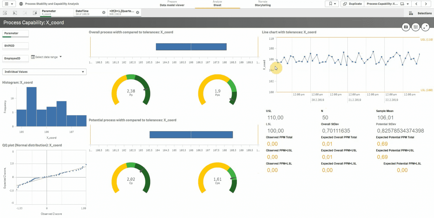Open the Select date range picker

(x=47, y=57)
